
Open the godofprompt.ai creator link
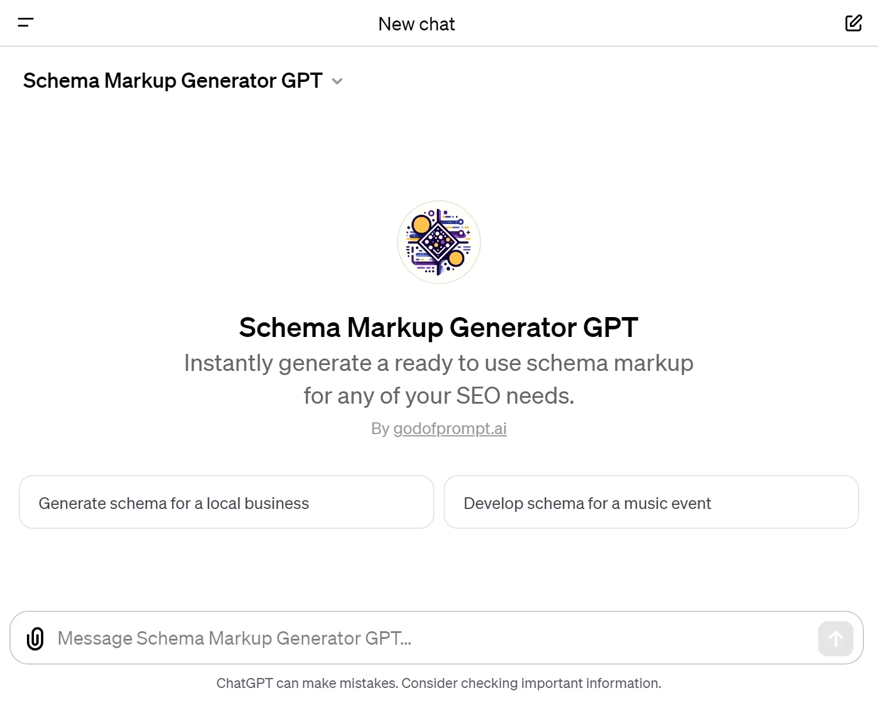click(450, 428)
